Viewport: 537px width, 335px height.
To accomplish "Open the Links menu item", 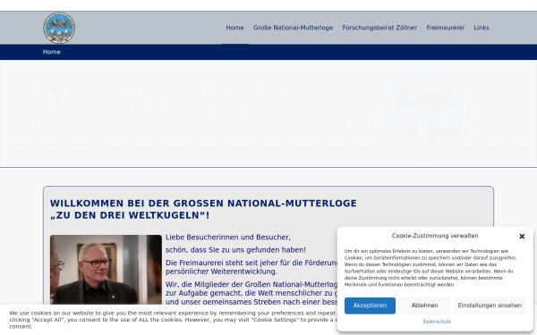I will (x=482, y=28).
